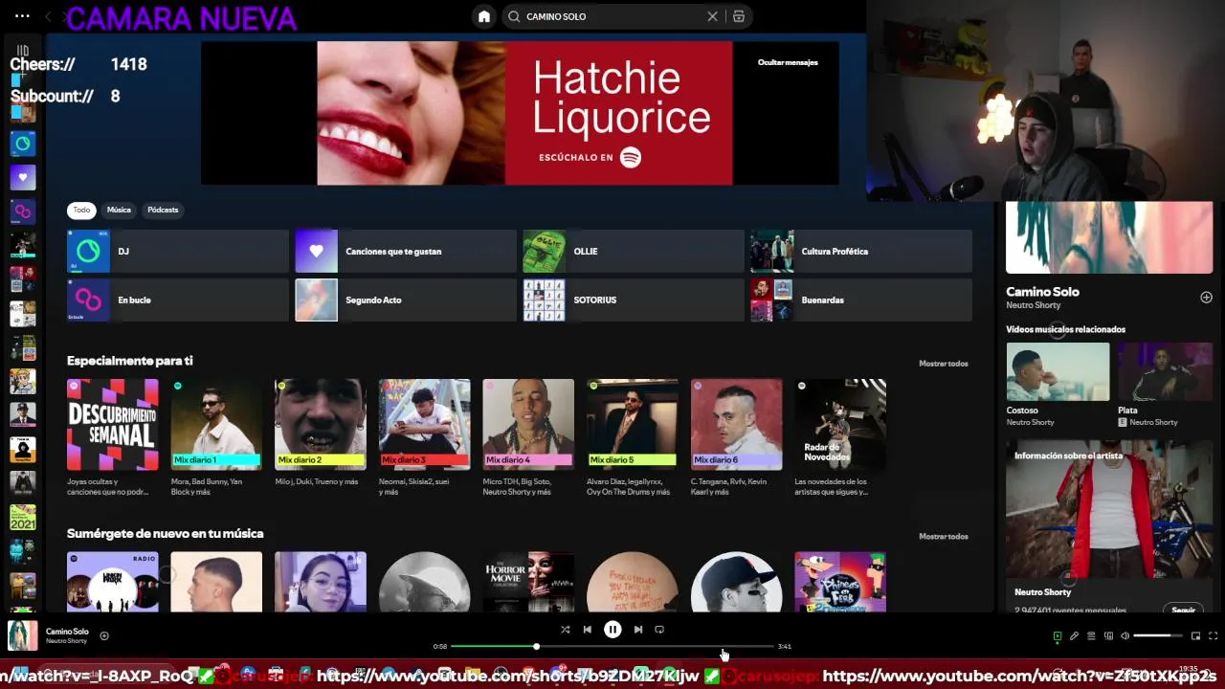This screenshot has height=689, width=1225.
Task: Click Mostrar todos for Sumérgete de nuevo
Action: coord(943,536)
